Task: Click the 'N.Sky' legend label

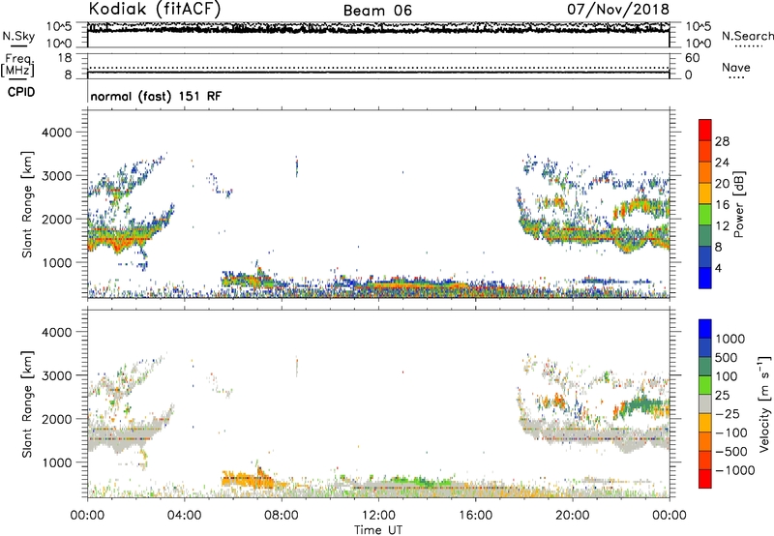Action: [18, 36]
